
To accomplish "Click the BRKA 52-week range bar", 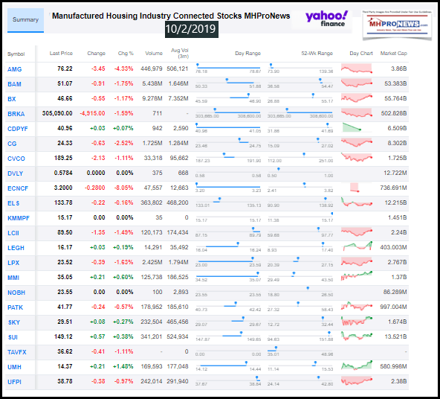I will coord(300,112).
